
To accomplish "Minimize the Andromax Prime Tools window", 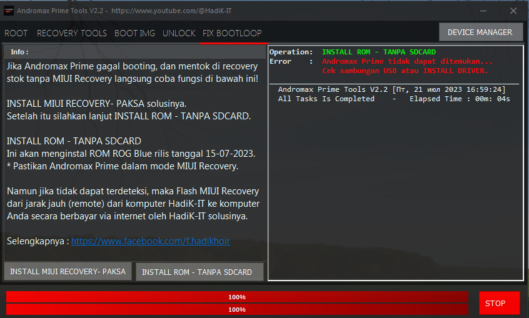I will tap(483, 11).
